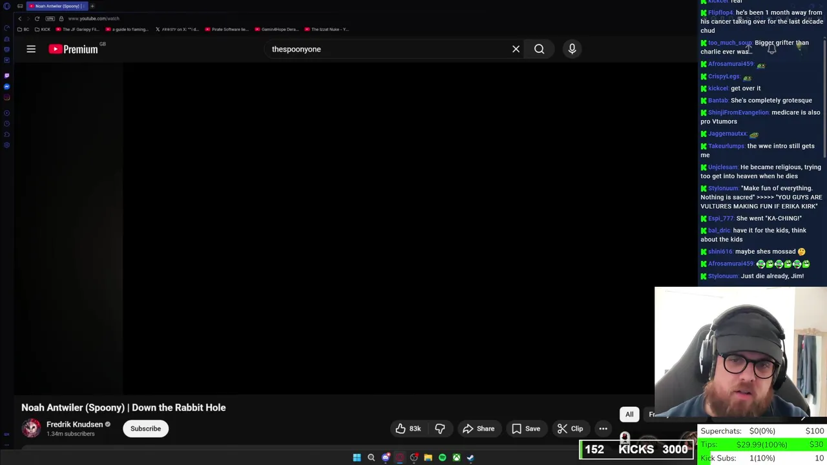Clip this video
This screenshot has height=465, width=827.
(x=570, y=429)
